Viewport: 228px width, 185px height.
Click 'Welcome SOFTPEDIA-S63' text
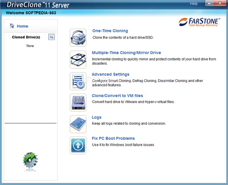pos(31,13)
